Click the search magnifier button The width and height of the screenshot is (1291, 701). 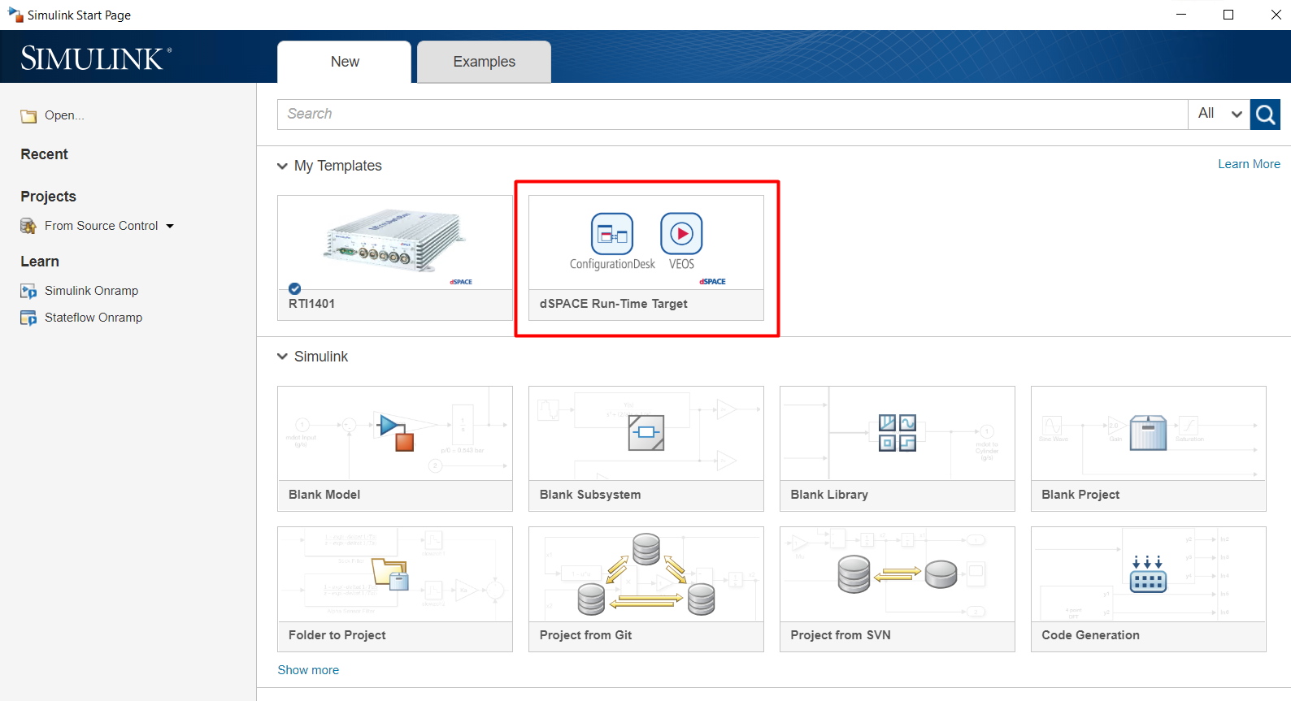(x=1265, y=115)
